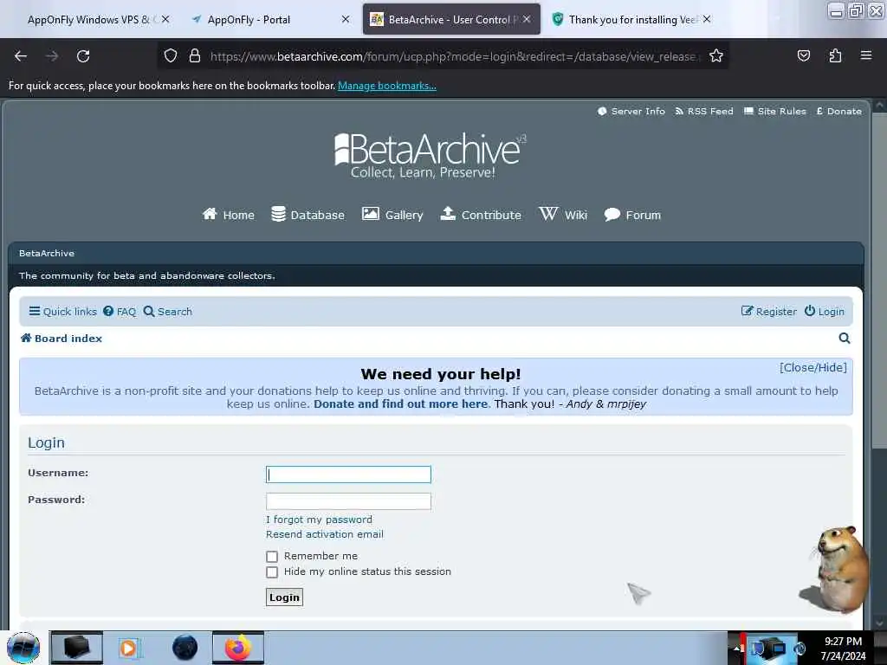887x665 pixels.
Task: Open the Windows Start orb
Action: 23,648
